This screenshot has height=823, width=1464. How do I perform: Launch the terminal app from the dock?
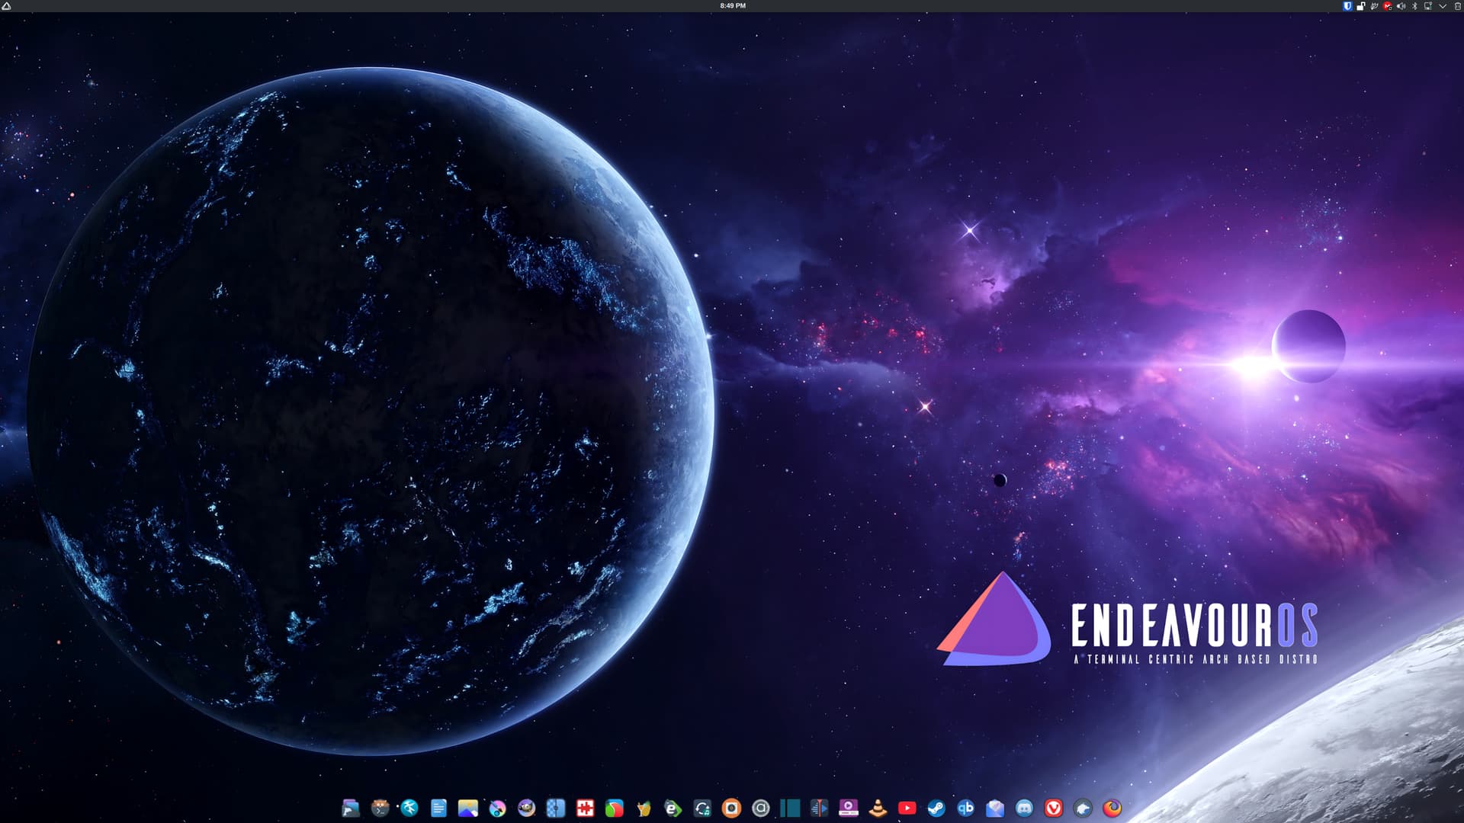pos(380,809)
